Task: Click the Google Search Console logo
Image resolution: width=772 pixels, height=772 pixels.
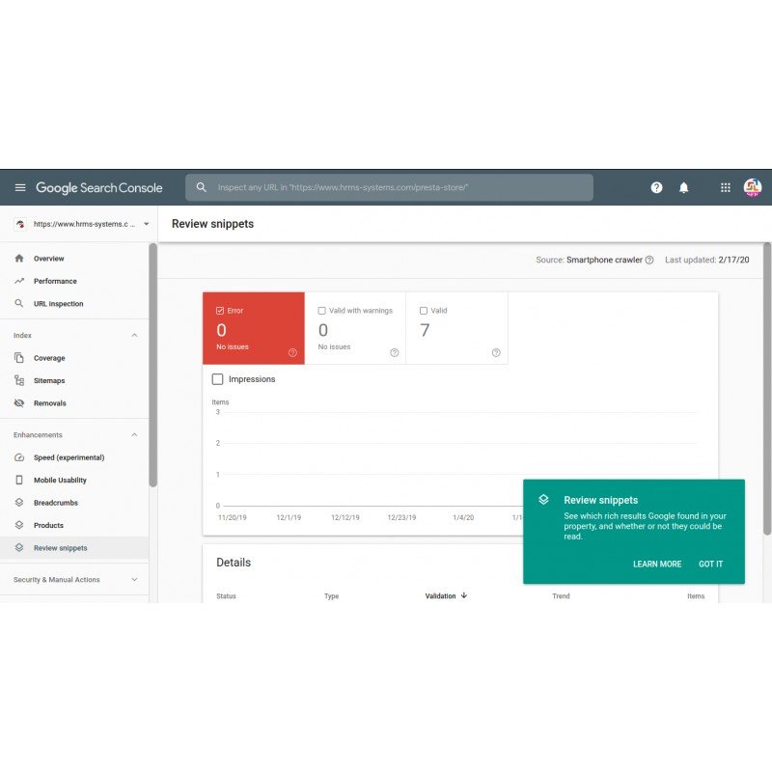Action: pos(99,187)
